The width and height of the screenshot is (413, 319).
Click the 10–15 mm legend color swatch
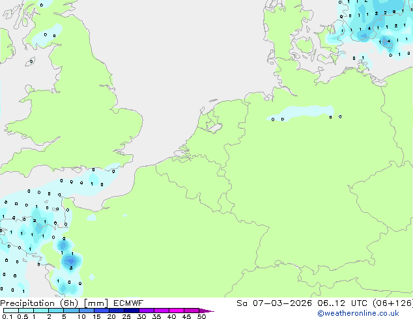[x=87, y=311]
